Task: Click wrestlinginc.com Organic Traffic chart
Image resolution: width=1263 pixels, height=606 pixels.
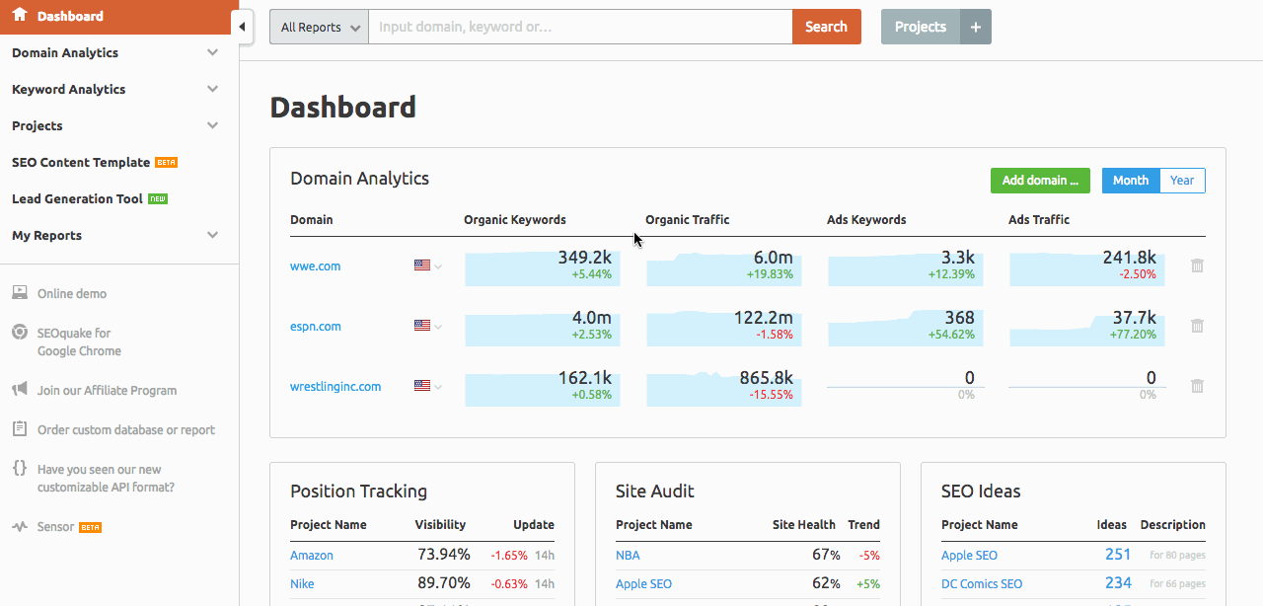Action: click(x=723, y=387)
